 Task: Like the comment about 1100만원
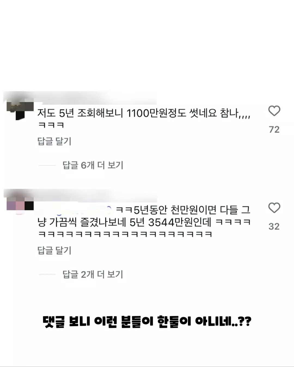coord(274,111)
